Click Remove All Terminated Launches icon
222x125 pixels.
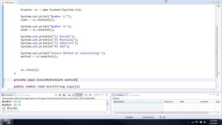64,95
